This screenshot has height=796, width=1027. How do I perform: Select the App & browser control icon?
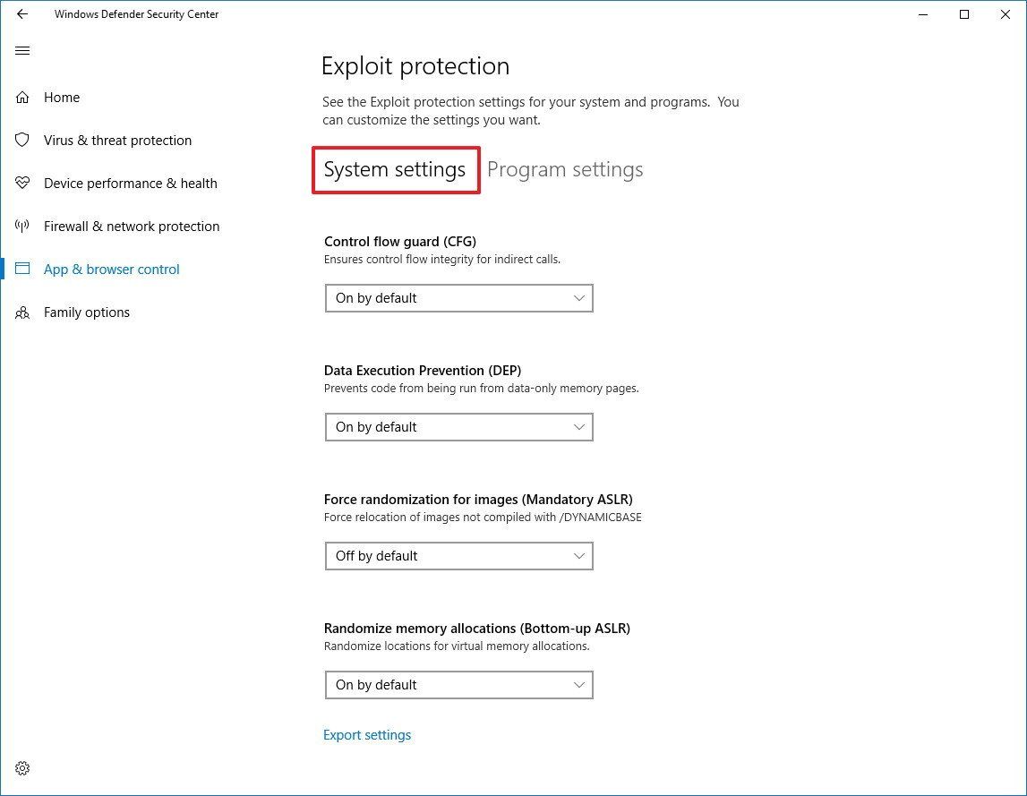click(x=21, y=269)
